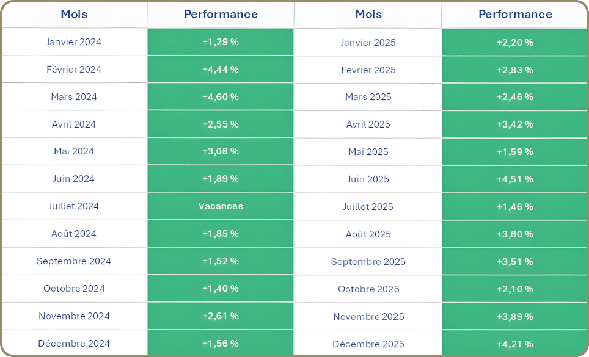The image size is (589, 357).
Task: Click the Décembre 2024 month cell
Action: pos(74,344)
